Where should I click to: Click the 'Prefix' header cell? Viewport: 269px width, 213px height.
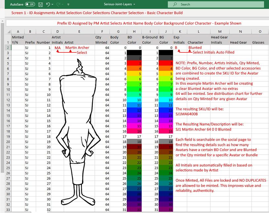click(x=30, y=40)
